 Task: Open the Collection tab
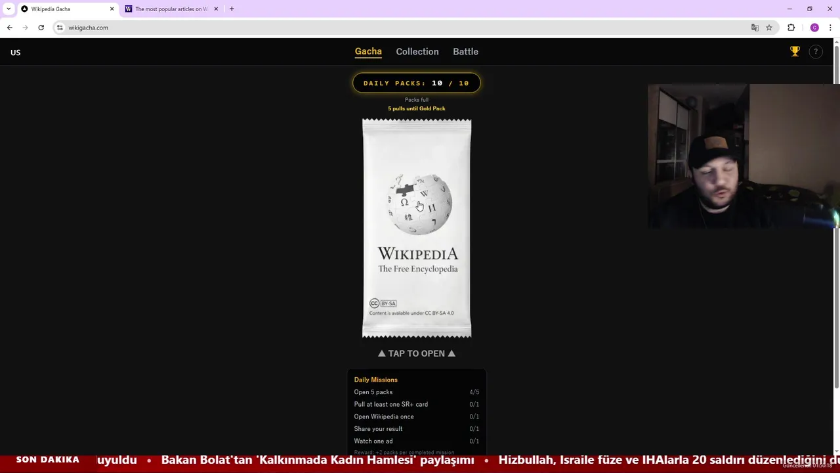click(417, 51)
